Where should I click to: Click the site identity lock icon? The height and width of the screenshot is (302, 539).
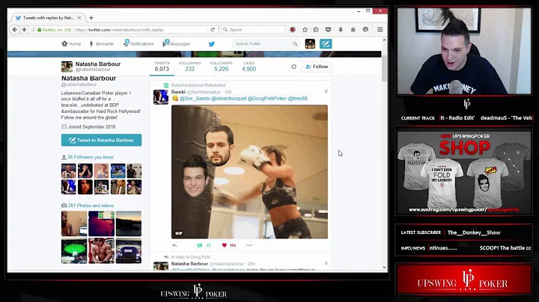(x=39, y=30)
